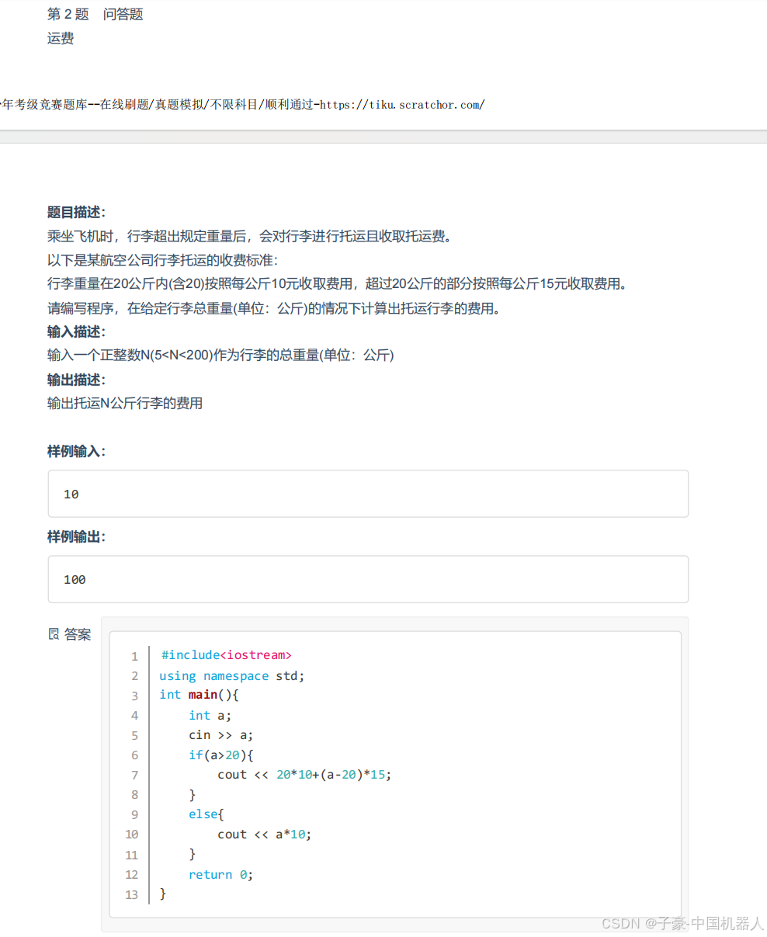Image resolution: width=767 pixels, height=937 pixels.
Task: Click line number 1 in code gutter
Action: (134, 656)
